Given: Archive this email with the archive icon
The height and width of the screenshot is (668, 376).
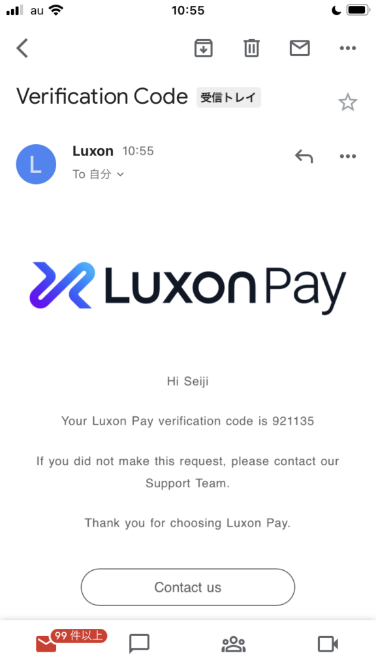Looking at the screenshot, I should 204,48.
